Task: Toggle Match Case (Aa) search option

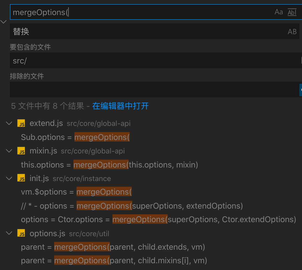Action: (279, 12)
